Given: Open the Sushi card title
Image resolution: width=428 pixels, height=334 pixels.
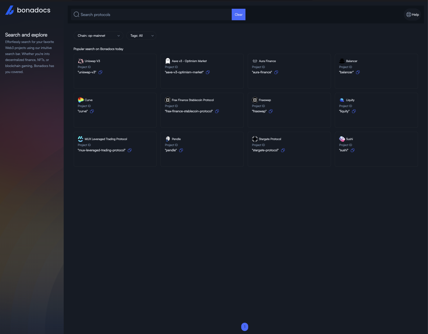Looking at the screenshot, I should click(x=350, y=139).
